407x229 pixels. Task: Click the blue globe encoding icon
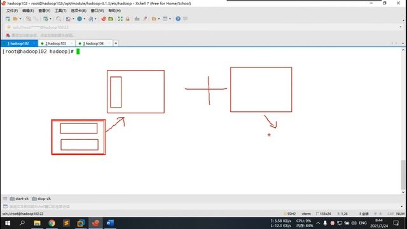point(79,18)
